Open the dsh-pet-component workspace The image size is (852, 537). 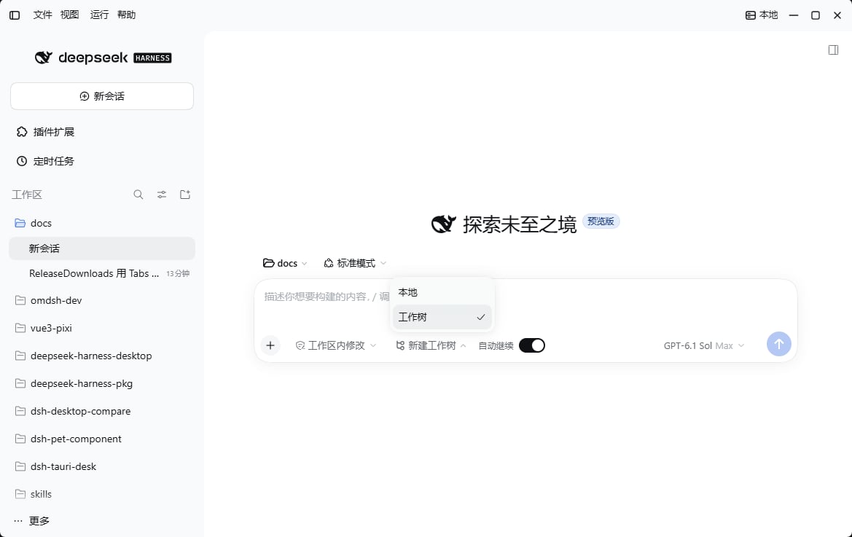[x=102, y=439]
